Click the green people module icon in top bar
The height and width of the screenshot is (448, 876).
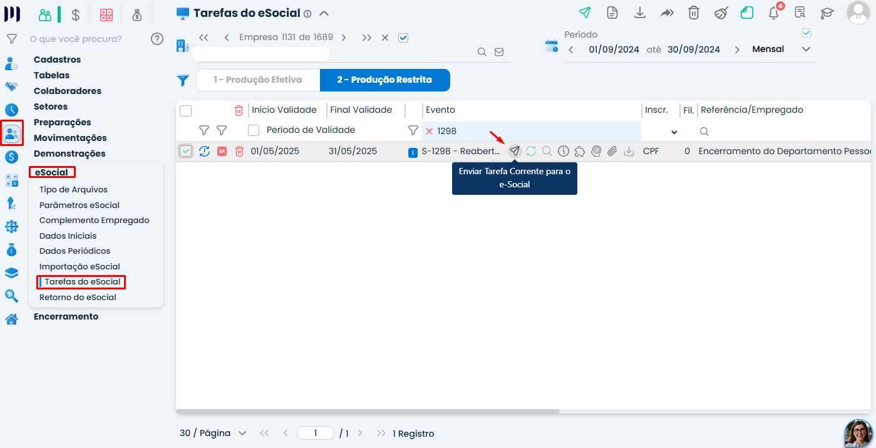pos(45,15)
